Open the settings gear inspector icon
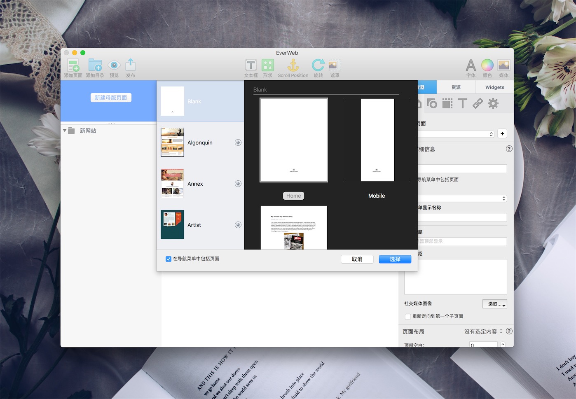576x399 pixels. [x=493, y=103]
